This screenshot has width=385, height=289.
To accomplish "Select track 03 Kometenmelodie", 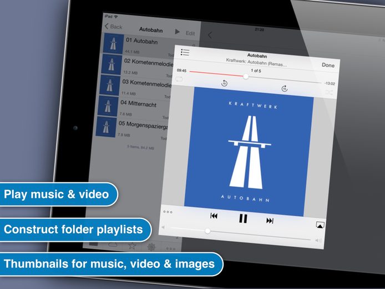I will point(135,86).
